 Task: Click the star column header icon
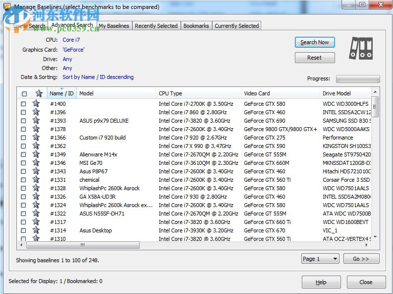coord(39,93)
